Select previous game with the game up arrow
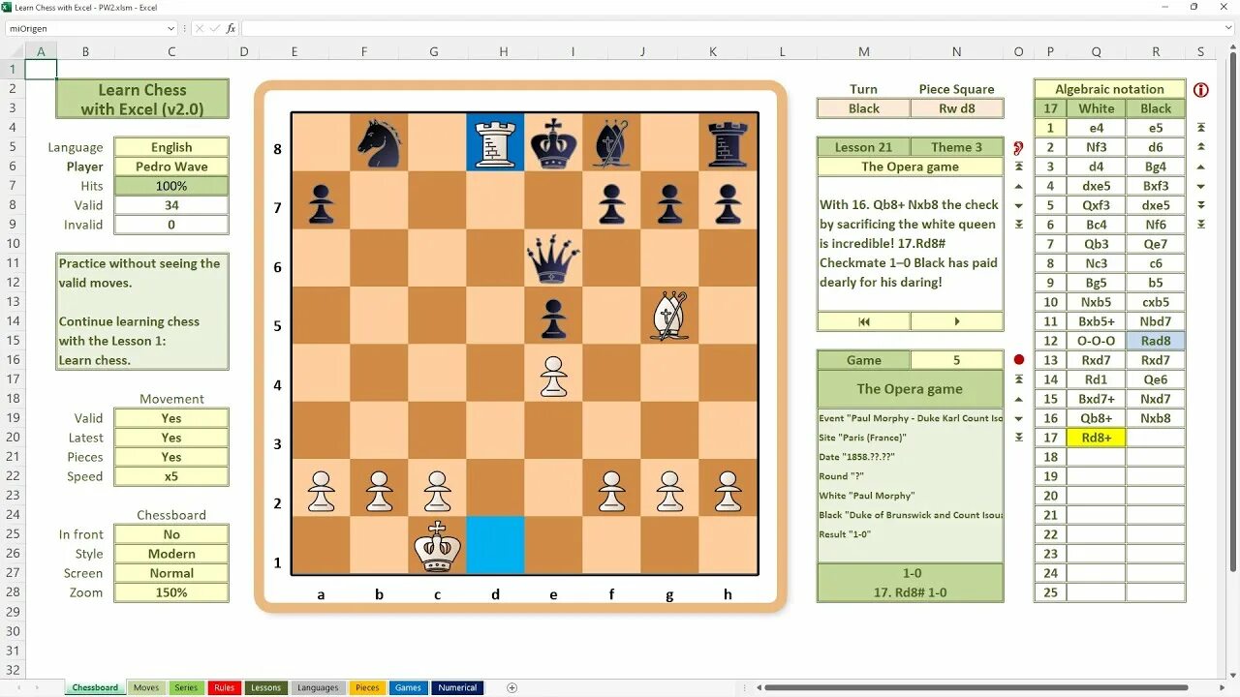 pos(1018,399)
